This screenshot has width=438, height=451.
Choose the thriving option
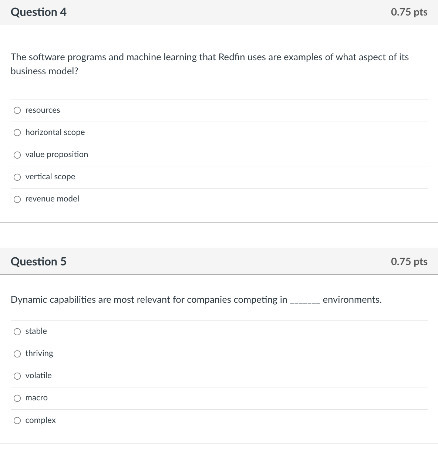click(17, 353)
